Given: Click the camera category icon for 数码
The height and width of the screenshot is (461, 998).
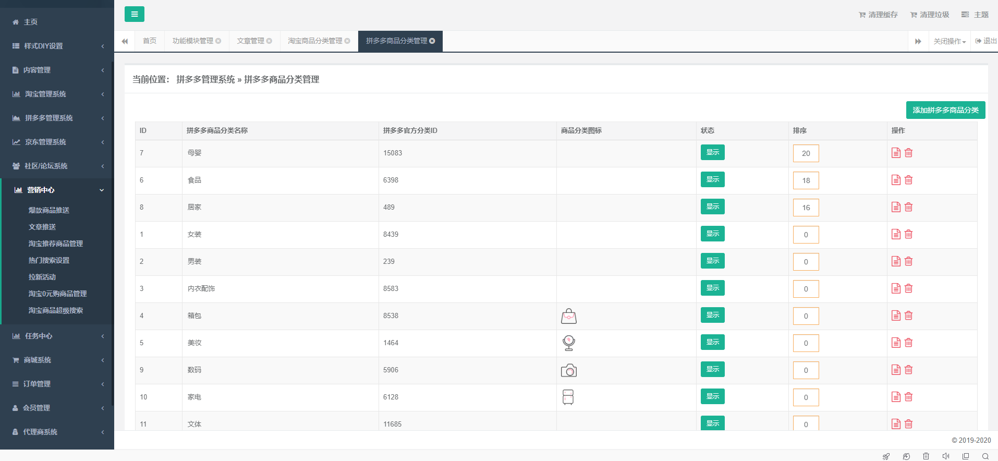Looking at the screenshot, I should [568, 370].
